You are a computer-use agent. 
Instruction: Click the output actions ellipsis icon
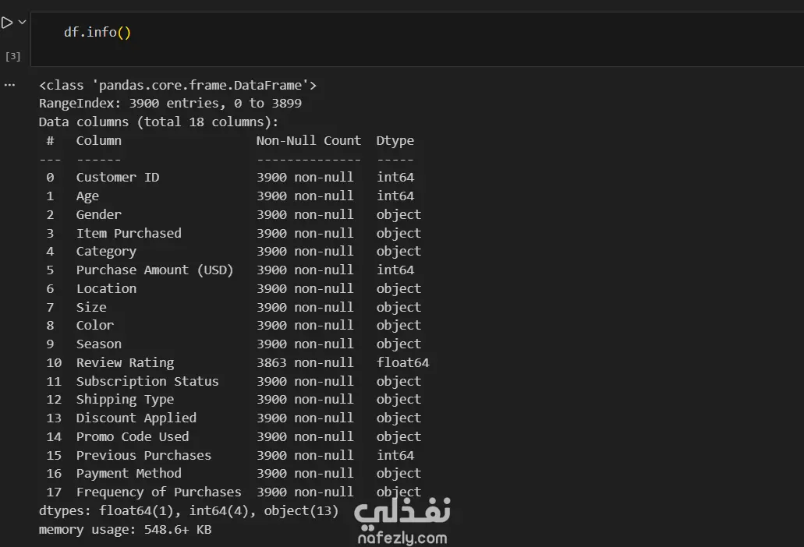(x=9, y=84)
